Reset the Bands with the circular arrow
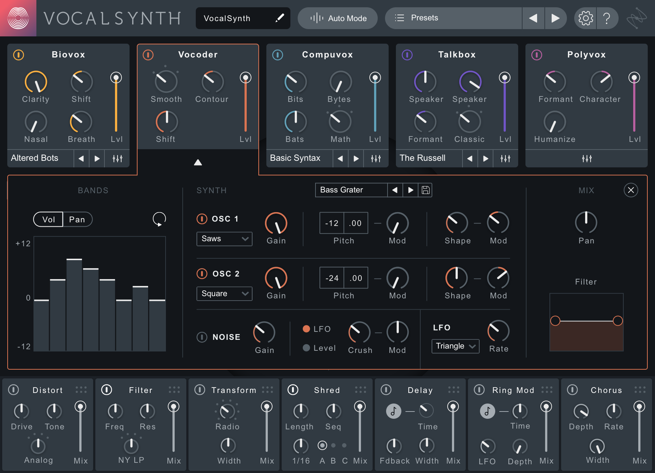 click(159, 219)
